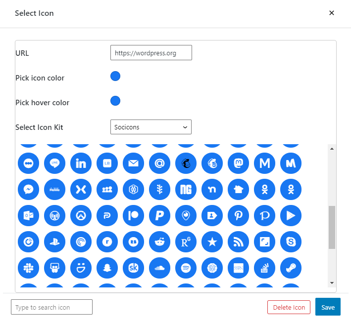Click the Save button

[328, 307]
